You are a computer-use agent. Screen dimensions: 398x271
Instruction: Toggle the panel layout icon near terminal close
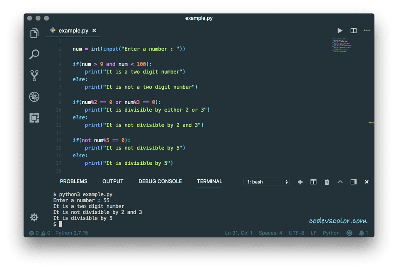353,182
